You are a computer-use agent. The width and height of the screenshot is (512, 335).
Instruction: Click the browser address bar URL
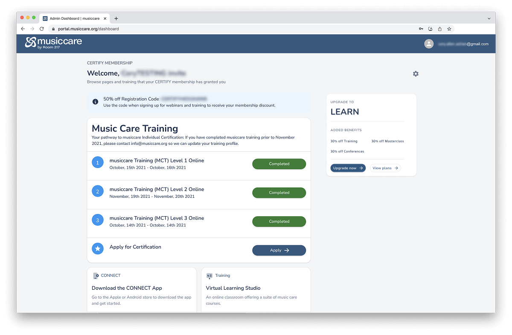[88, 29]
